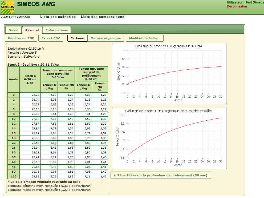Select stock value 29,85 in year 100 row
264x198 pixels.
30,176
